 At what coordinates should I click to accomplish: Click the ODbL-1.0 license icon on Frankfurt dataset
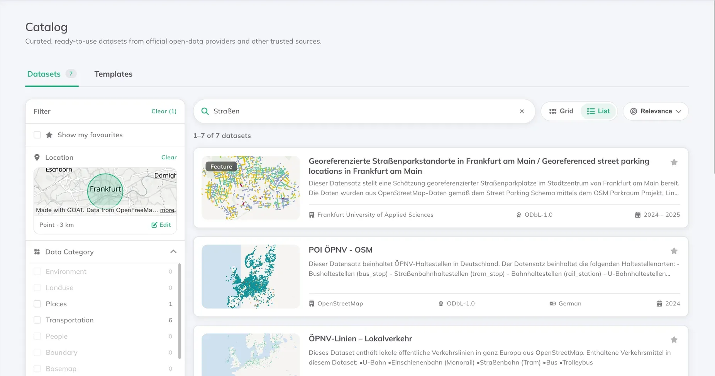(519, 215)
